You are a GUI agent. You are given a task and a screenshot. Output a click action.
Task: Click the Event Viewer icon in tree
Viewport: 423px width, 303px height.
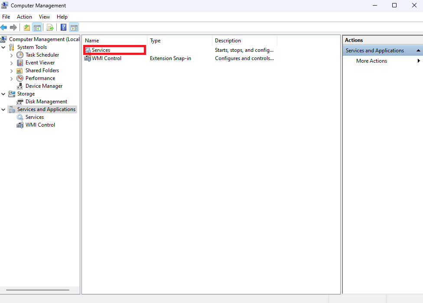(20, 63)
